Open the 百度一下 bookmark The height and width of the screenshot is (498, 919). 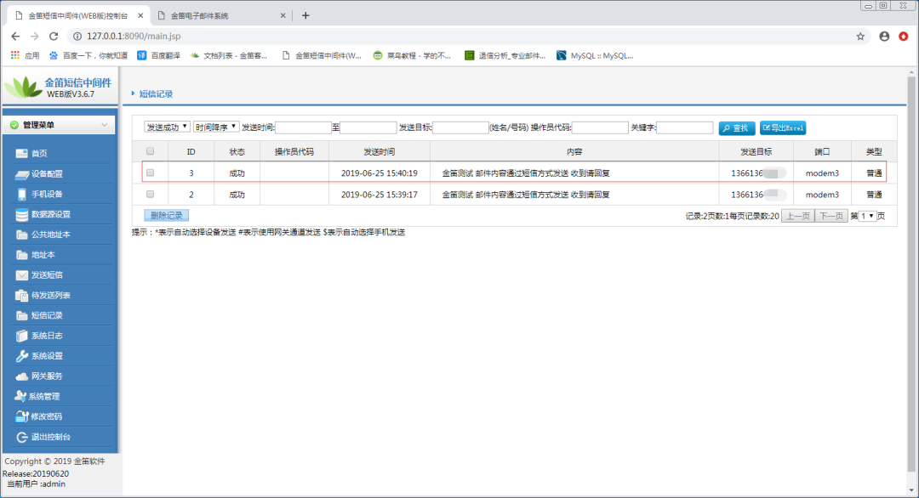(x=88, y=55)
